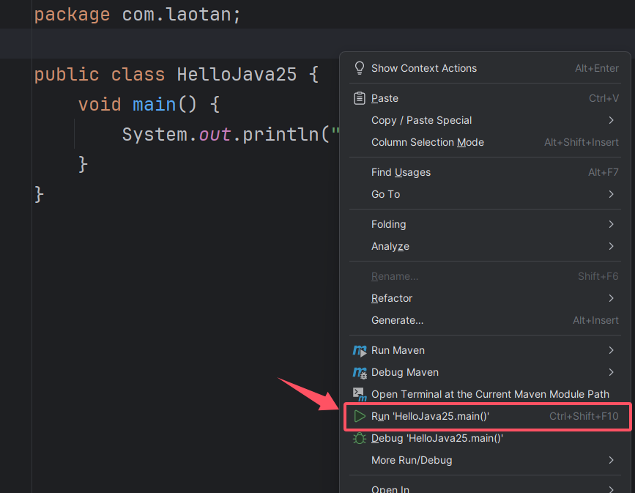Click the 'class' keyword in editor
This screenshot has height=493, width=635.
click(138, 75)
